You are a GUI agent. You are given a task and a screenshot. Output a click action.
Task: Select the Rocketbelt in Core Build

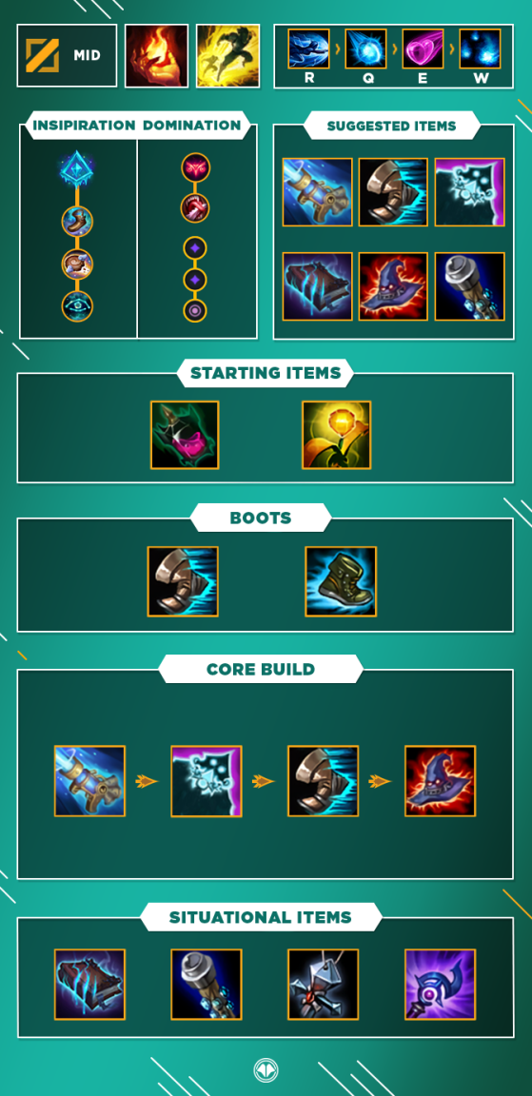(90, 781)
